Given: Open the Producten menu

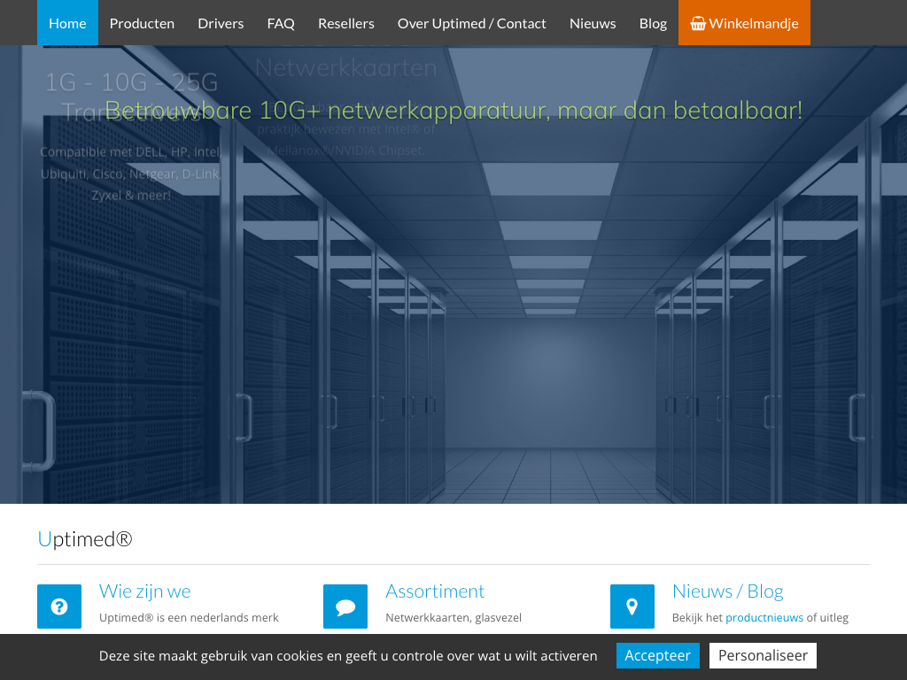Looking at the screenshot, I should coord(142,22).
